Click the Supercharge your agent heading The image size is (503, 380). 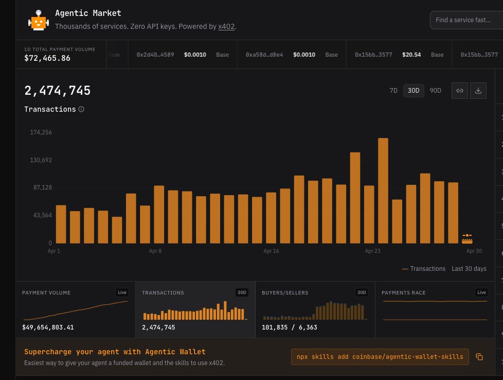115,352
